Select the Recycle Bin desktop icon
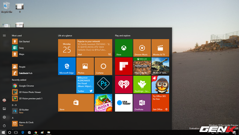Image resolution: width=239 pixels, height=135 pixels. 6,7
